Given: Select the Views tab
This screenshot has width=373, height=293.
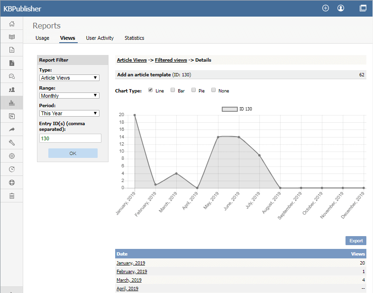Looking at the screenshot, I should click(68, 38).
